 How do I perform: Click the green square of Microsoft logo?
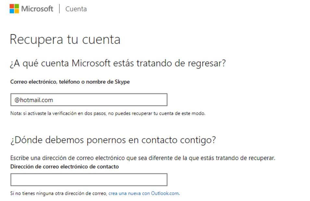(17, 6)
